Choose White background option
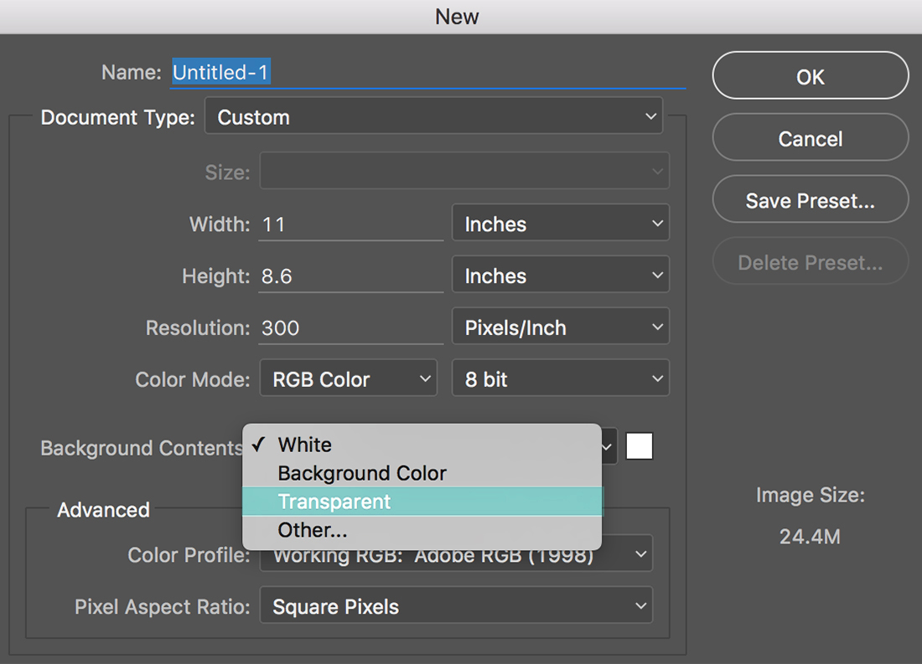This screenshot has width=922, height=664. pyautogui.click(x=422, y=445)
